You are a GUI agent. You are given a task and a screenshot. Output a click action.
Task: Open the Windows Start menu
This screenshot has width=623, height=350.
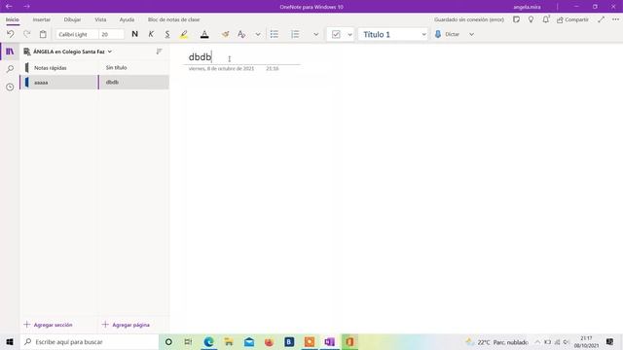click(x=10, y=341)
